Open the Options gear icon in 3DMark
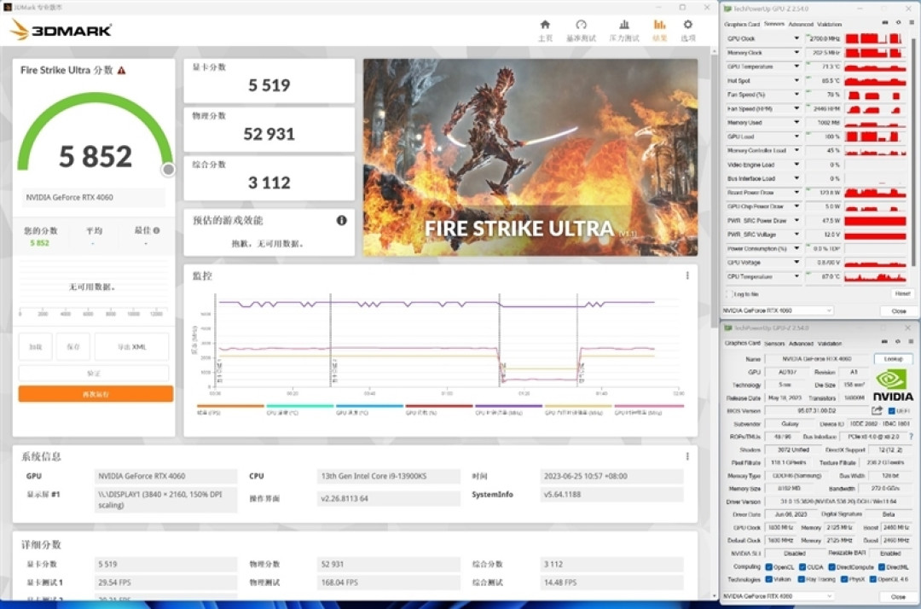921x609 pixels. coord(688,25)
